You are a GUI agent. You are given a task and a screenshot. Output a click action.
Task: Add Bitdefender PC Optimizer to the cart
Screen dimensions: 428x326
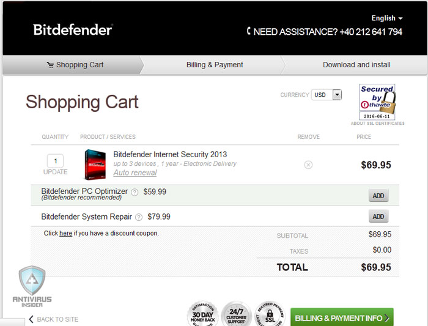coord(378,196)
